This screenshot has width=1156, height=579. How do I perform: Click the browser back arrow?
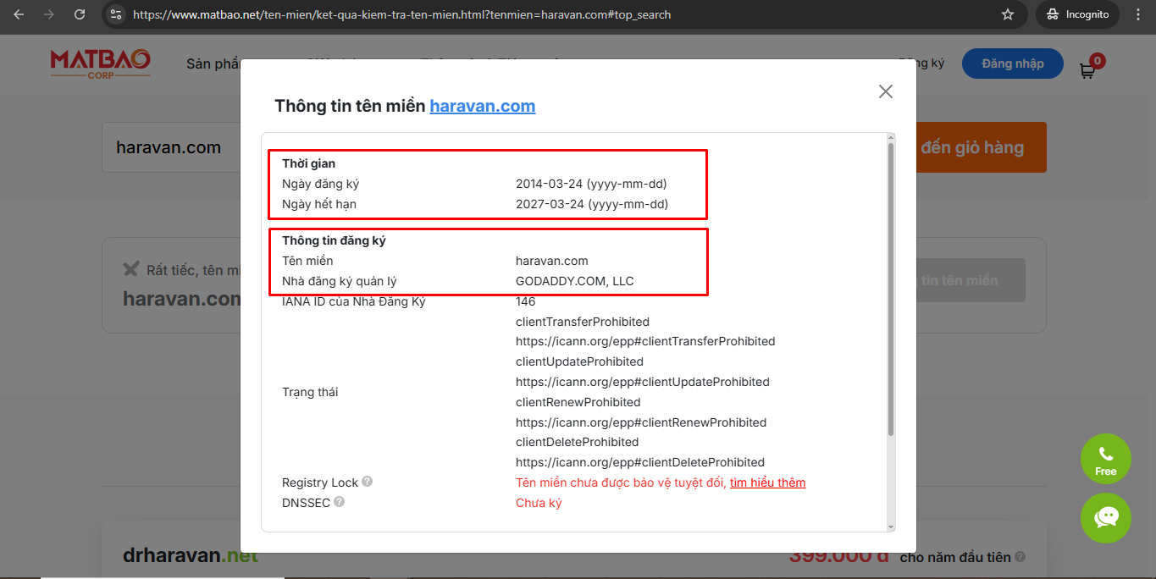(x=19, y=14)
